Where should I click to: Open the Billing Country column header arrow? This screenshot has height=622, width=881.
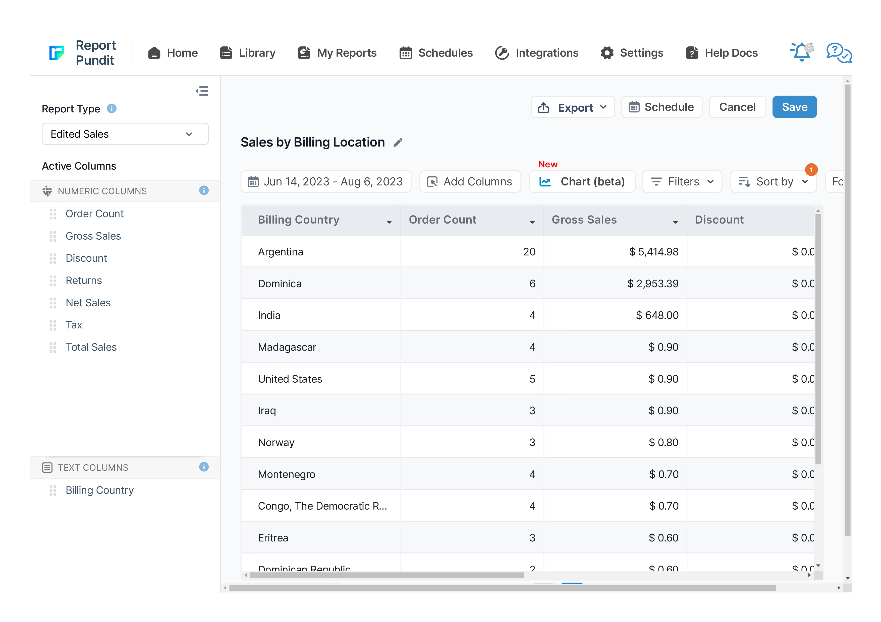click(x=389, y=222)
